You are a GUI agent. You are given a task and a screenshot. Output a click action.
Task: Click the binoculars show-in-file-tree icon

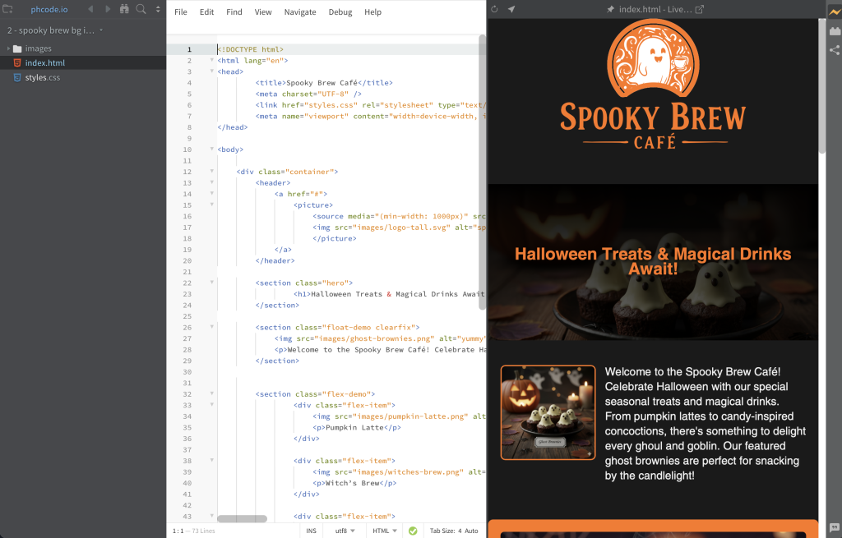[125, 10]
